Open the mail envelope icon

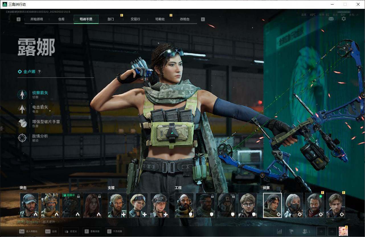click(x=331, y=19)
